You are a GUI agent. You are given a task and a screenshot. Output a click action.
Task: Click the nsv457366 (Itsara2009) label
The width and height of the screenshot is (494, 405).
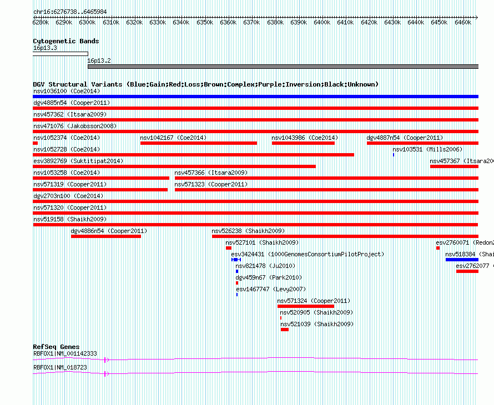point(211,173)
